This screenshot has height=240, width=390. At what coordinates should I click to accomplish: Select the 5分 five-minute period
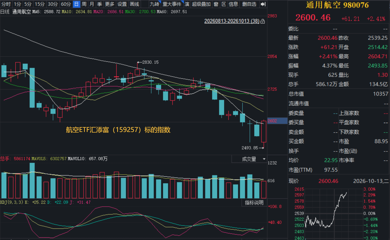[28, 4]
